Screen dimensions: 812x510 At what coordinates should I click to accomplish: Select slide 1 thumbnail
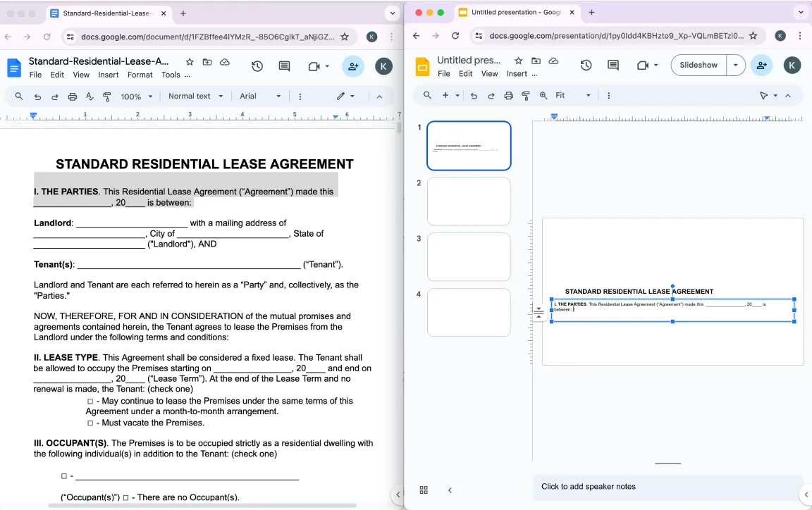[469, 146]
